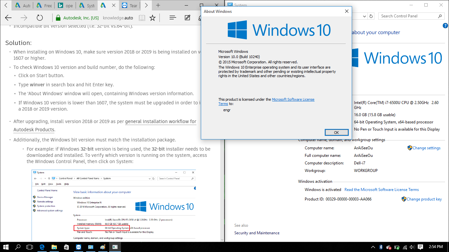Add this page to favorites with the star
449x252 pixels.
tap(153, 18)
